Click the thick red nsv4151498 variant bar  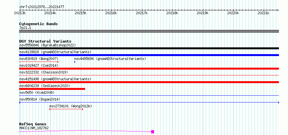[x=149, y=82]
